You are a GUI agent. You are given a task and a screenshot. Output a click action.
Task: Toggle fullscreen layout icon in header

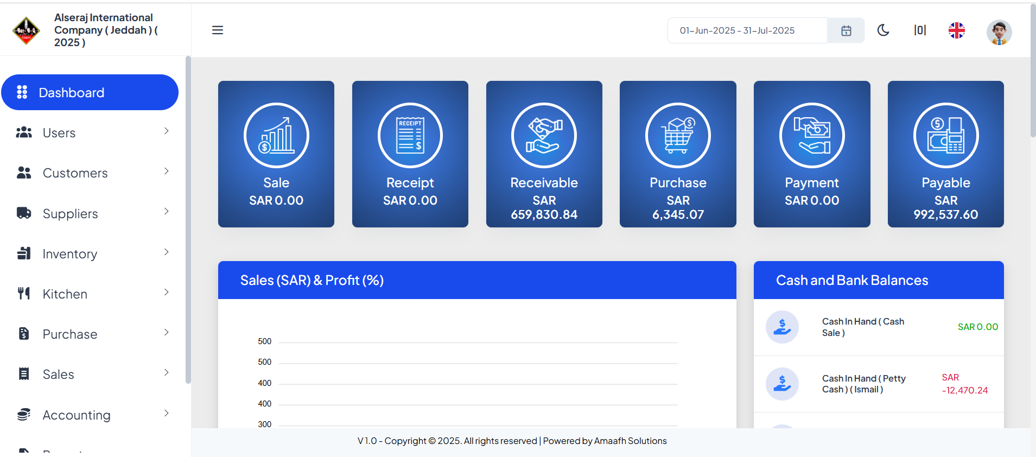tap(920, 30)
